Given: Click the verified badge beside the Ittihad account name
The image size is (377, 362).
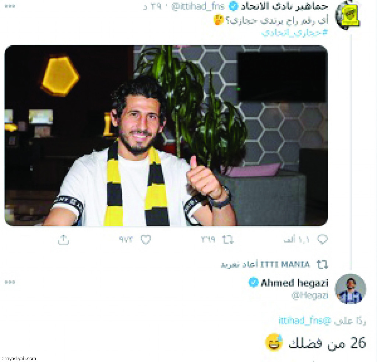Looking at the screenshot, I should [233, 6].
